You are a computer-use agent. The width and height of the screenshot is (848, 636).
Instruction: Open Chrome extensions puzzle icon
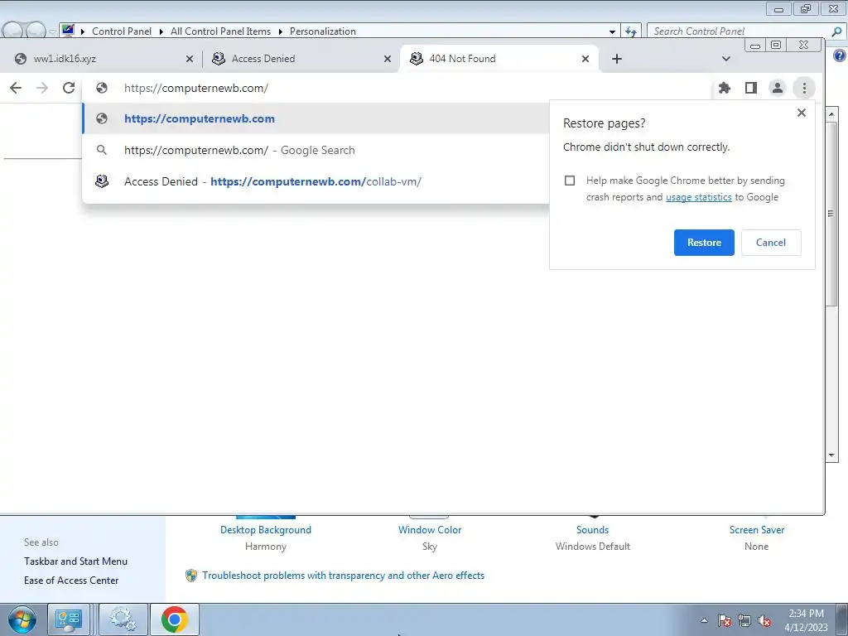pos(724,88)
